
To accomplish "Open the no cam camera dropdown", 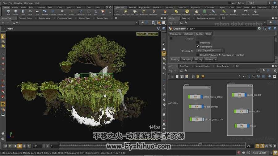I will pyautogui.click(x=153, y=34).
